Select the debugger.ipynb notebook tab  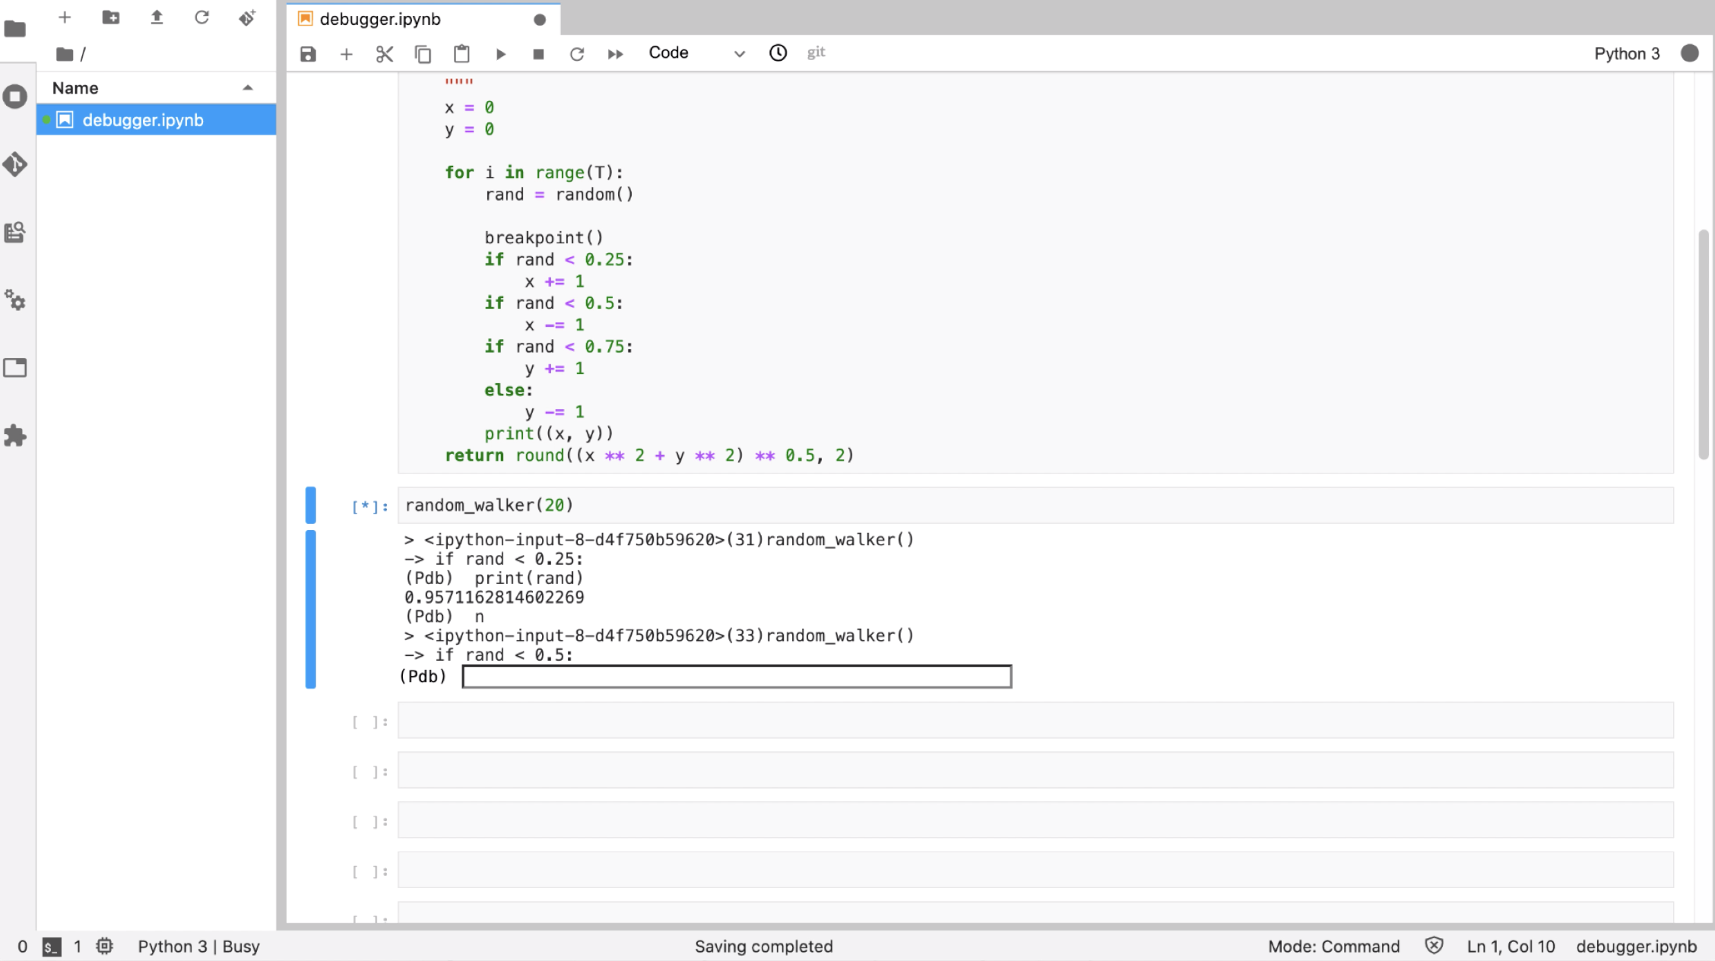pyautogui.click(x=380, y=19)
